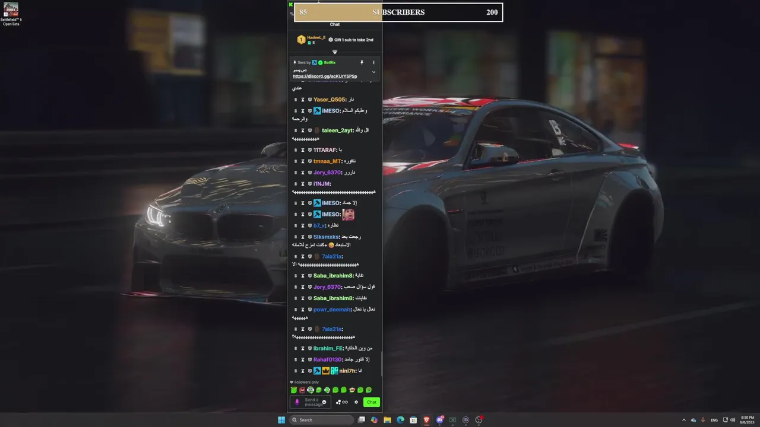
Task: Open volume control in system tray
Action: coord(733,420)
